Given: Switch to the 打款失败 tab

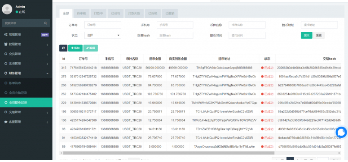Looking at the screenshot, I should coord(134,13).
